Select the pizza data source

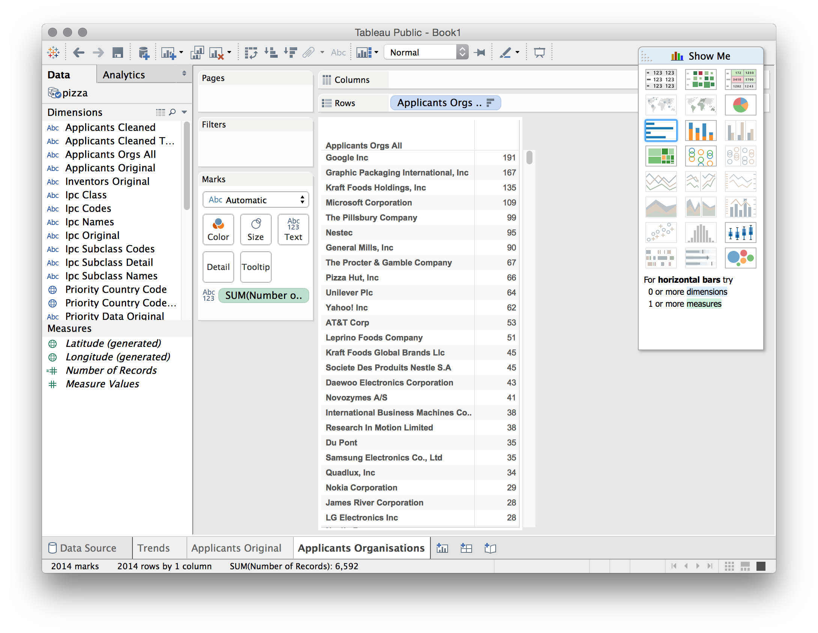(68, 93)
